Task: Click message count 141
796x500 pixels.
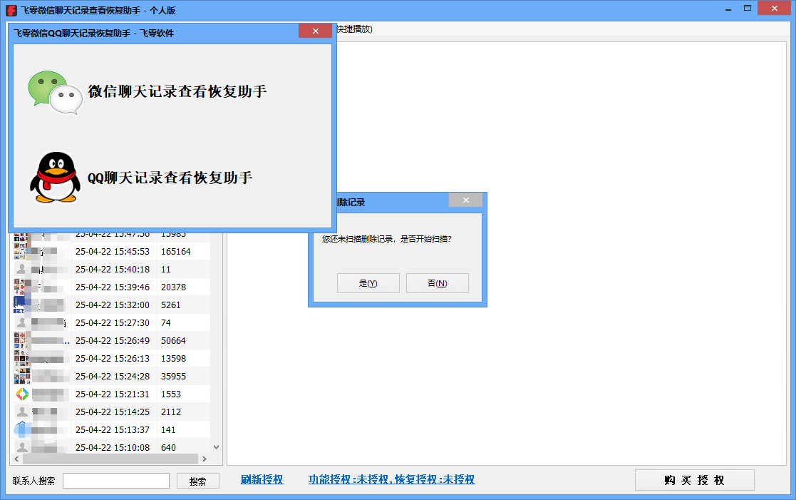Action: [x=168, y=429]
